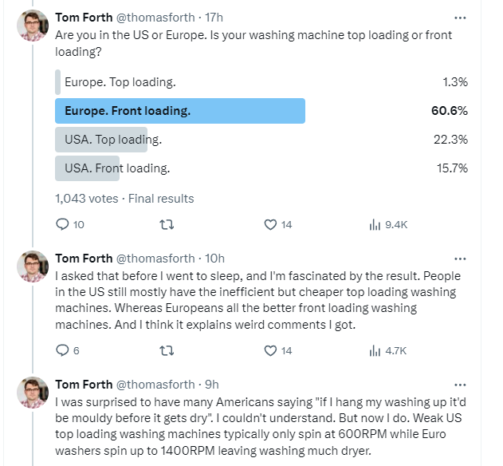
Task: Open the 17h timestamp link
Action: [x=214, y=18]
